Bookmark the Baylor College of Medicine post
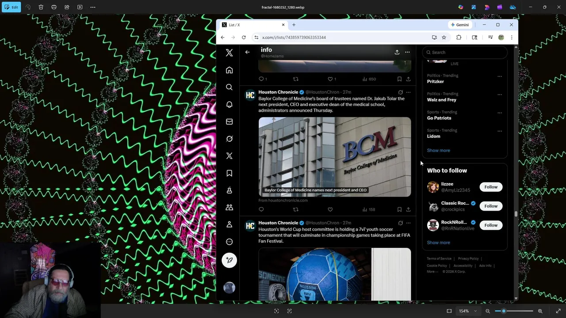This screenshot has width=566, height=318. [x=399, y=209]
